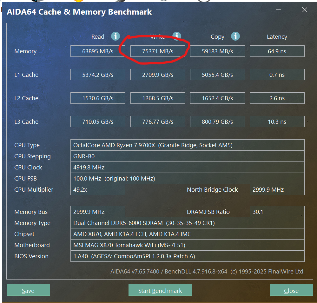The image size is (317, 303).
Task: Click the Memory row label
Action: pyautogui.click(x=25, y=51)
